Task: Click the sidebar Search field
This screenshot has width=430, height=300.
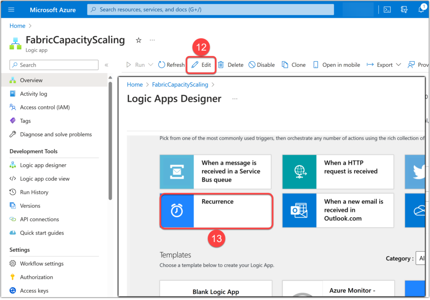Action: coord(54,65)
